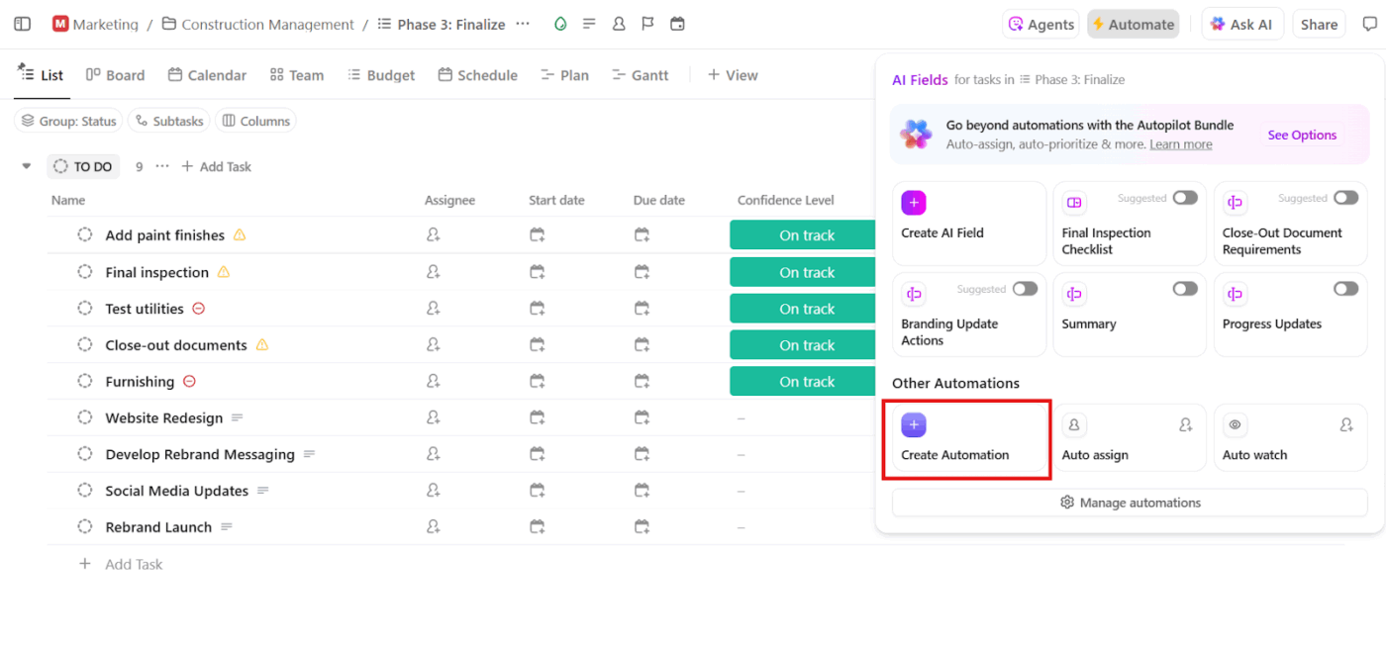1386x646 pixels.
Task: Click the Agents icon in top bar
Action: (1039, 23)
